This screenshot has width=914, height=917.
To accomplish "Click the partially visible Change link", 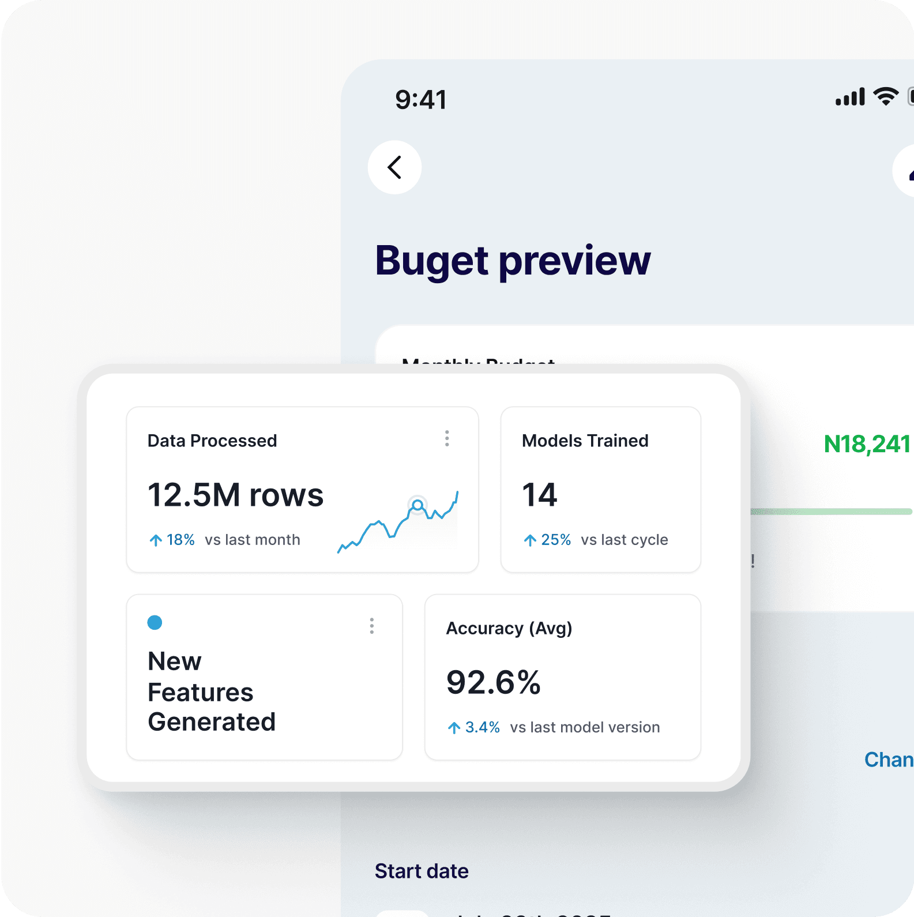I will [888, 760].
